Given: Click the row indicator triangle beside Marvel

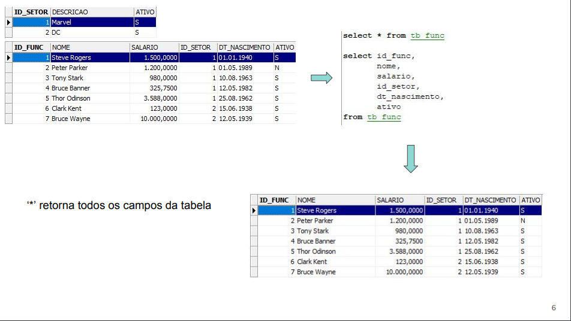Looking at the screenshot, I should coord(8,22).
